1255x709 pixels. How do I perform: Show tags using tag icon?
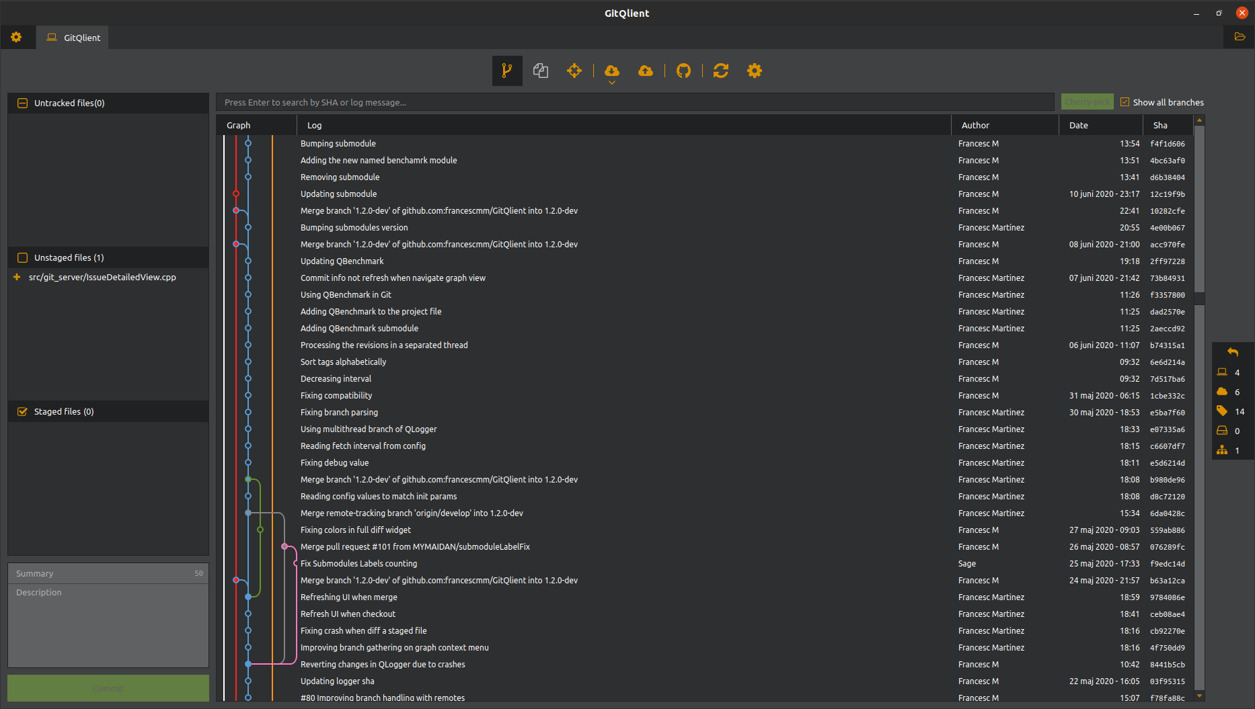coord(1222,411)
